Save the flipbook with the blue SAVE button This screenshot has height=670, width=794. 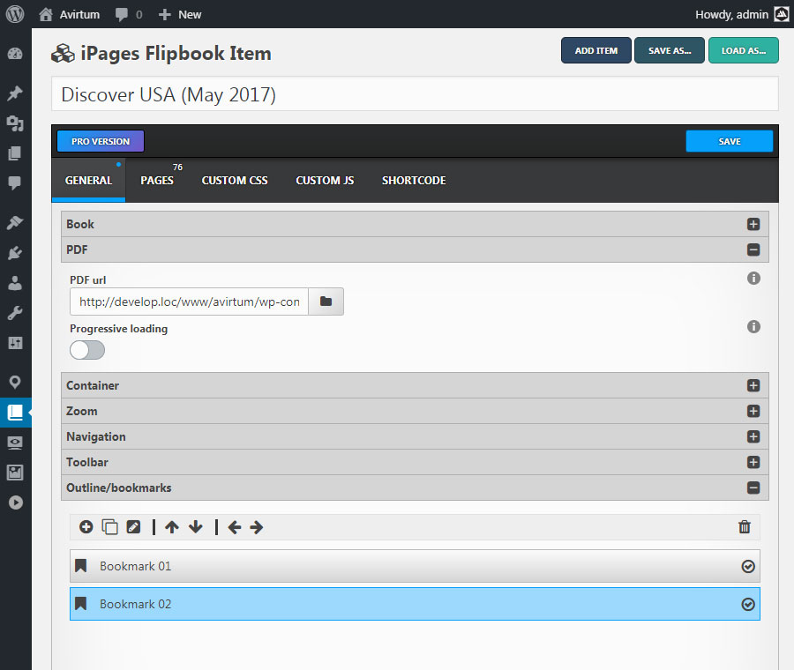pyautogui.click(x=730, y=141)
